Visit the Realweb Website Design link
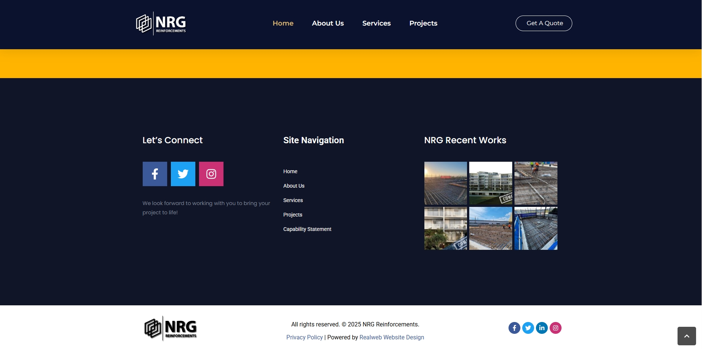702x349 pixels. coord(391,337)
